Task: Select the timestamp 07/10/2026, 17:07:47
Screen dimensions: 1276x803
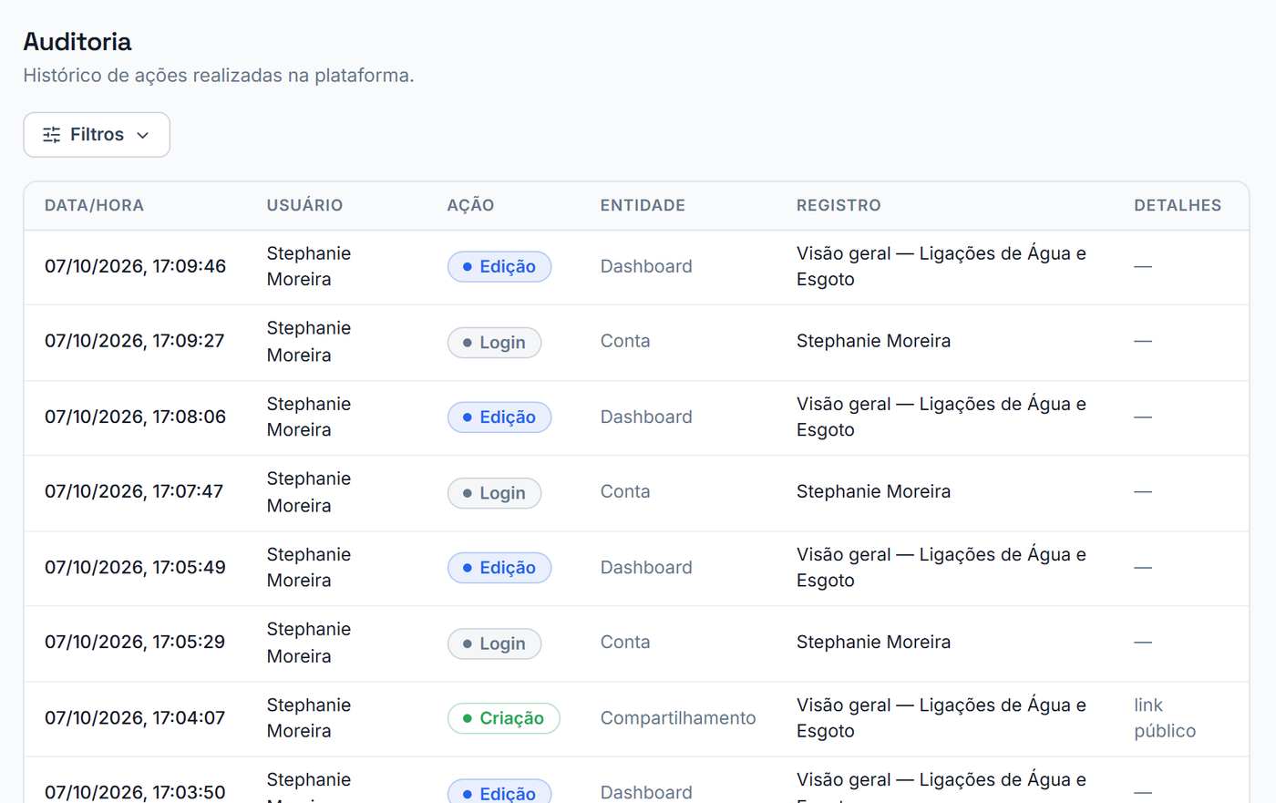Action: point(134,491)
